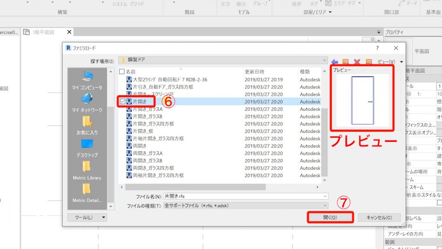Open the ビュー(V) view options dropdown

click(x=390, y=61)
